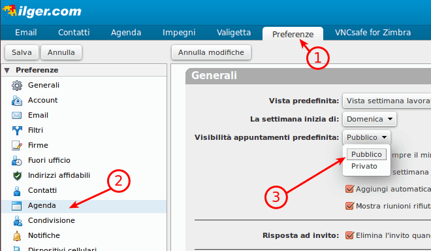Click the Email envelope icon in sidebar
This screenshot has width=431, height=251.
(17, 115)
